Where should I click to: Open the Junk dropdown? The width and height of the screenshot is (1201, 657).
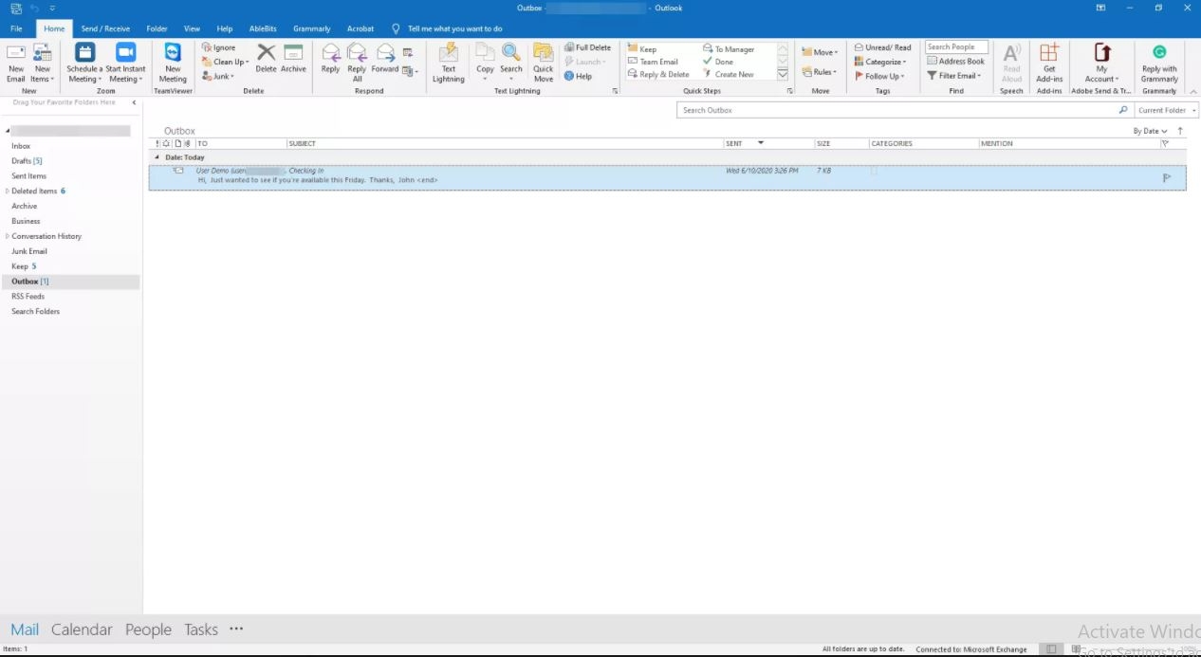[x=218, y=76]
